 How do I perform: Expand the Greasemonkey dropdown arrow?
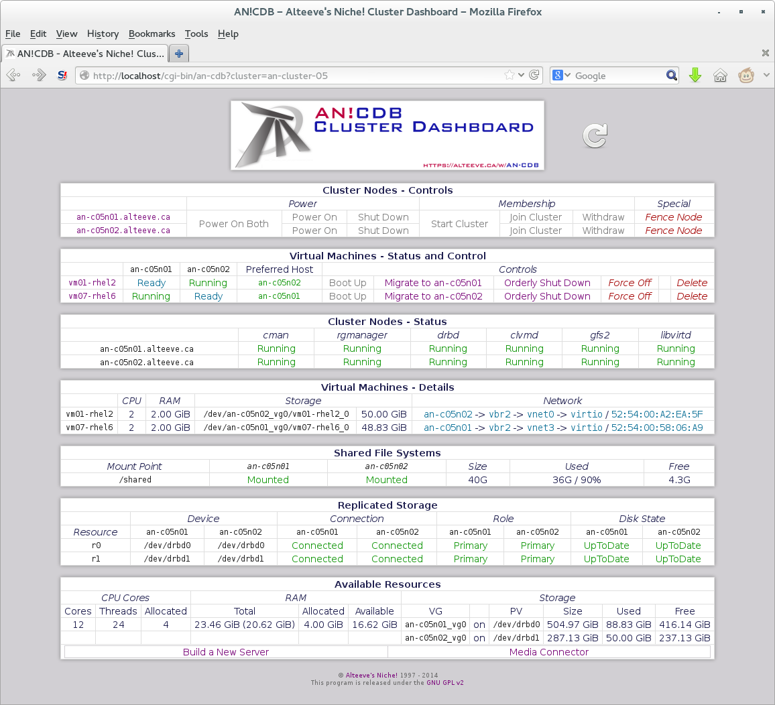(766, 75)
